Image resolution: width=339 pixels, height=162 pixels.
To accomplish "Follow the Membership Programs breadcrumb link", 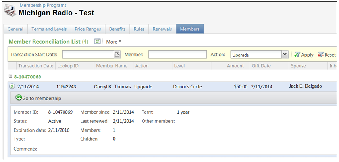I will (x=43, y=5).
